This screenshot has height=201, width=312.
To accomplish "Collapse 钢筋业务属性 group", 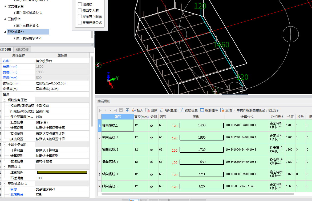I will click(x=4, y=100).
